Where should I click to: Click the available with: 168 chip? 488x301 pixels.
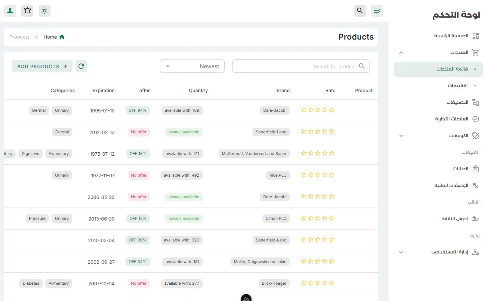[x=182, y=110]
